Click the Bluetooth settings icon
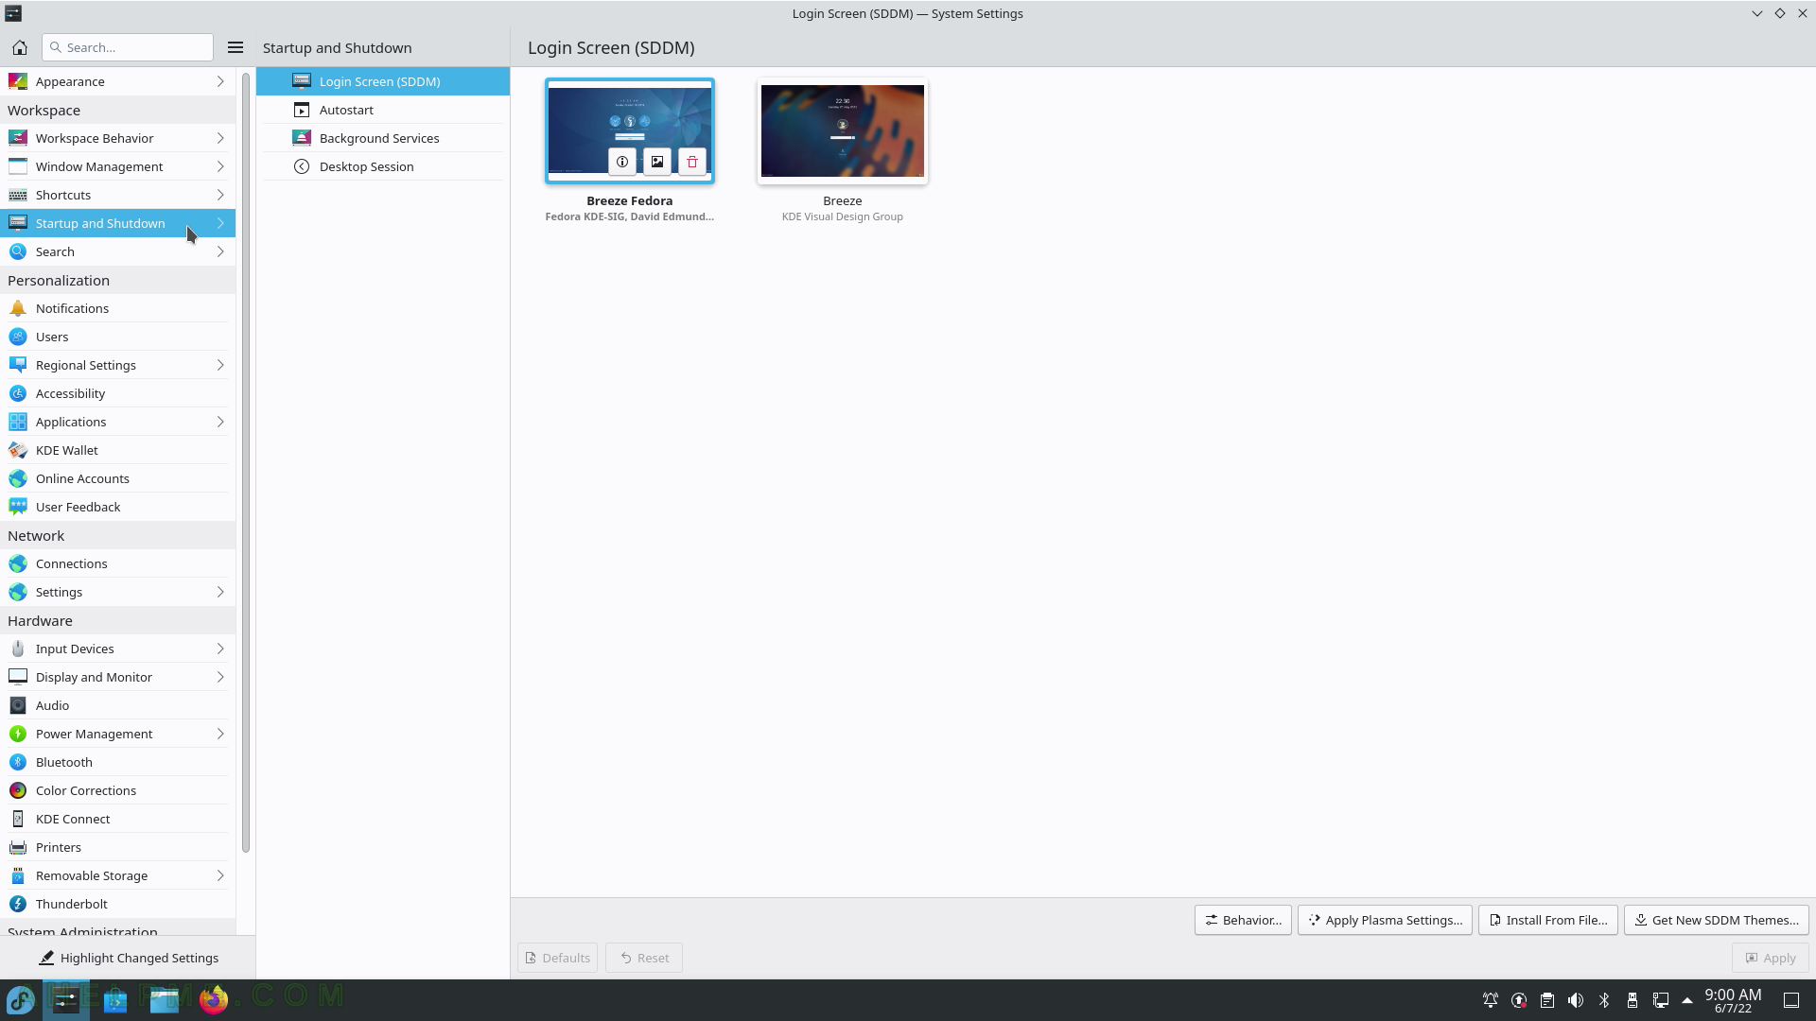This screenshot has height=1021, width=1816. tap(18, 762)
